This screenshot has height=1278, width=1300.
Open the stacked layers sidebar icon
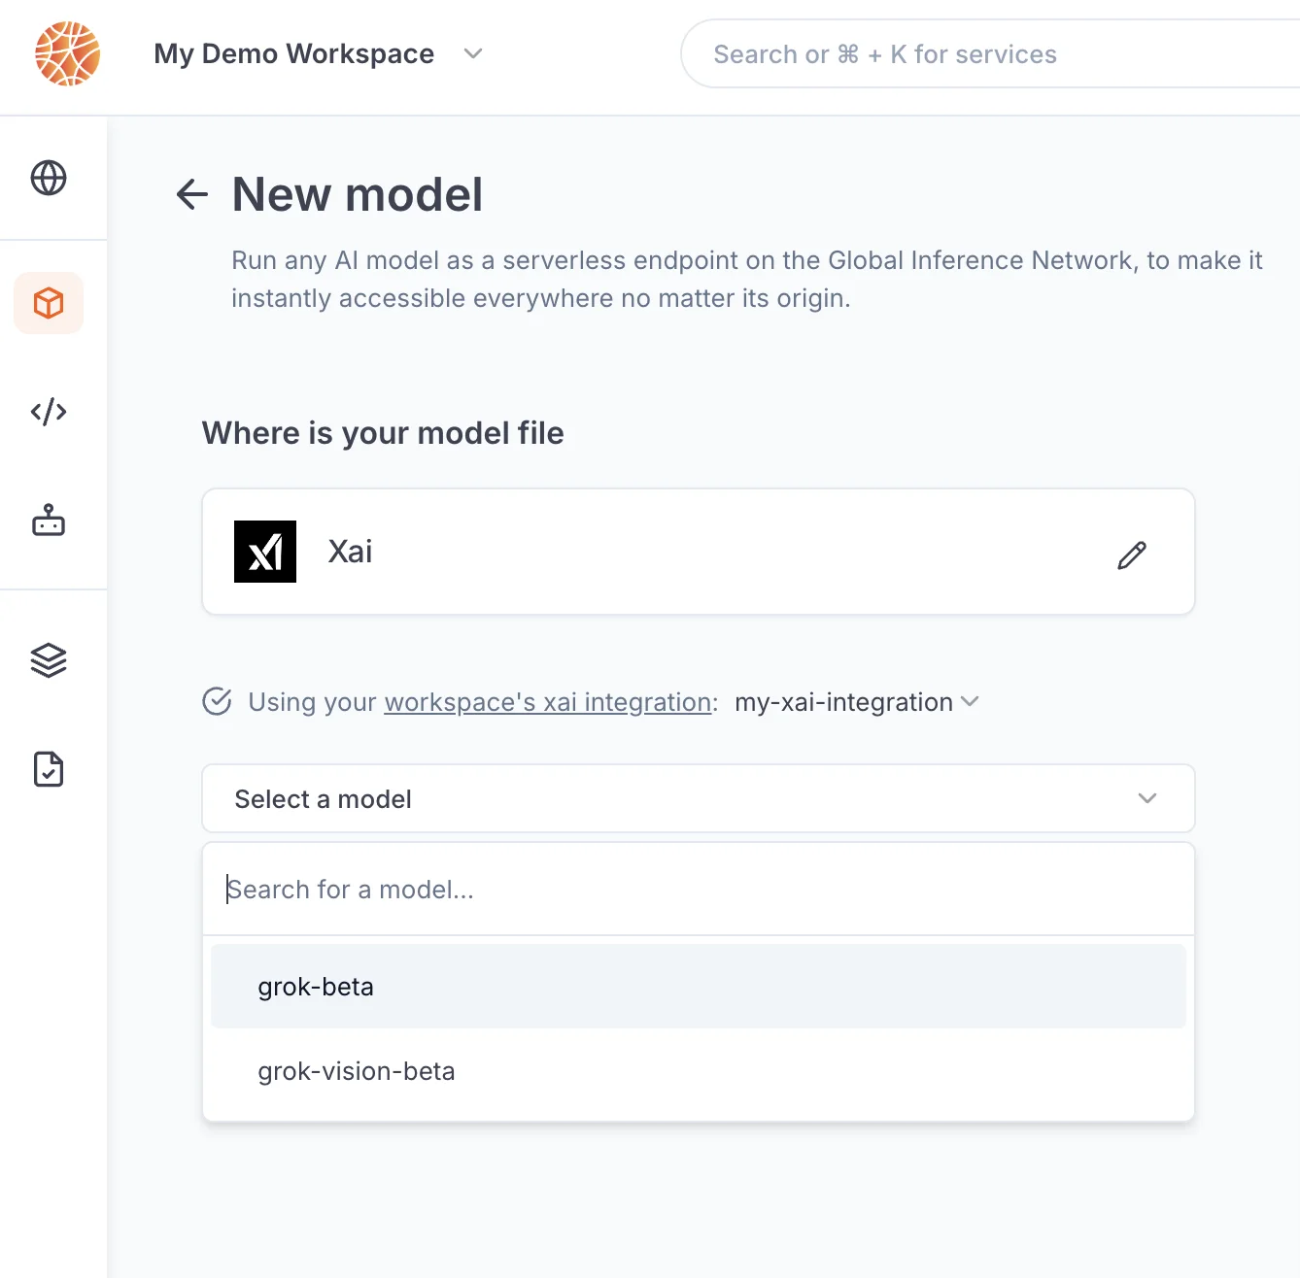[49, 660]
